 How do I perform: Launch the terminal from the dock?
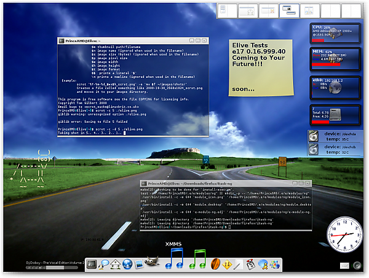92,264
